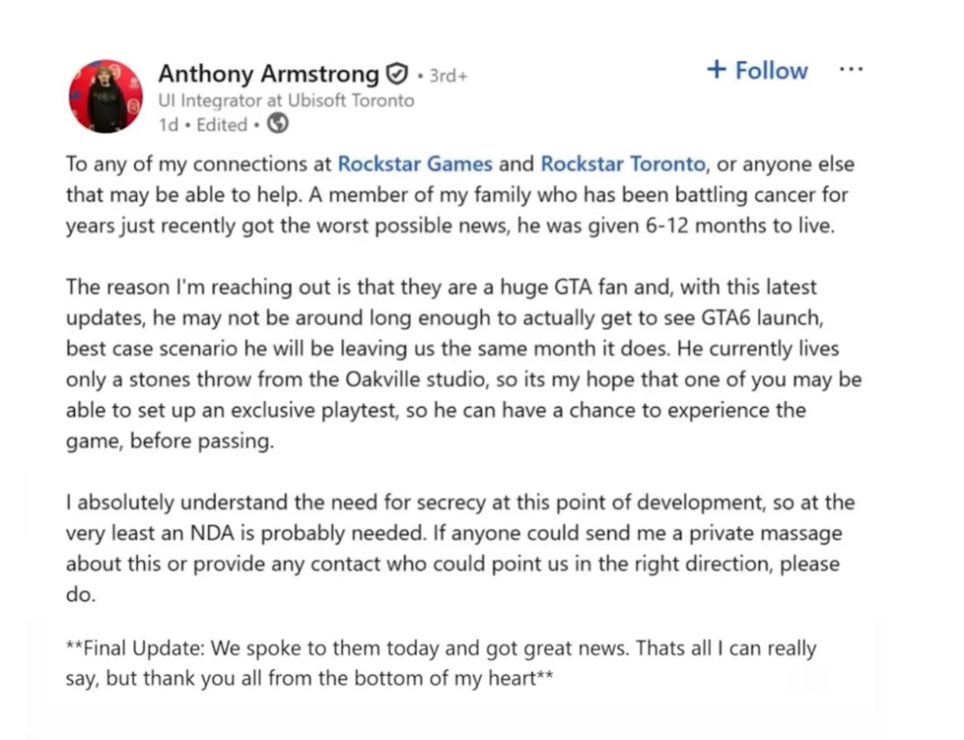Click the globe public-visibility icon
The image size is (964, 740).
pyautogui.click(x=278, y=123)
